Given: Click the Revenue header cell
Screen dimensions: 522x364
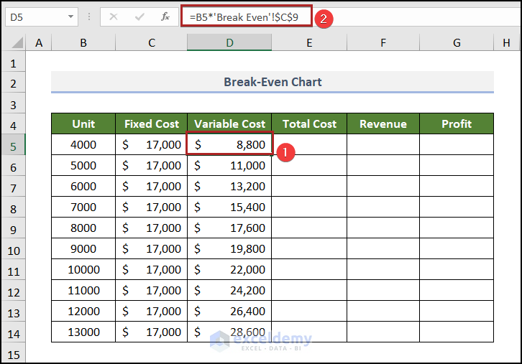Looking at the screenshot, I should click(383, 123).
